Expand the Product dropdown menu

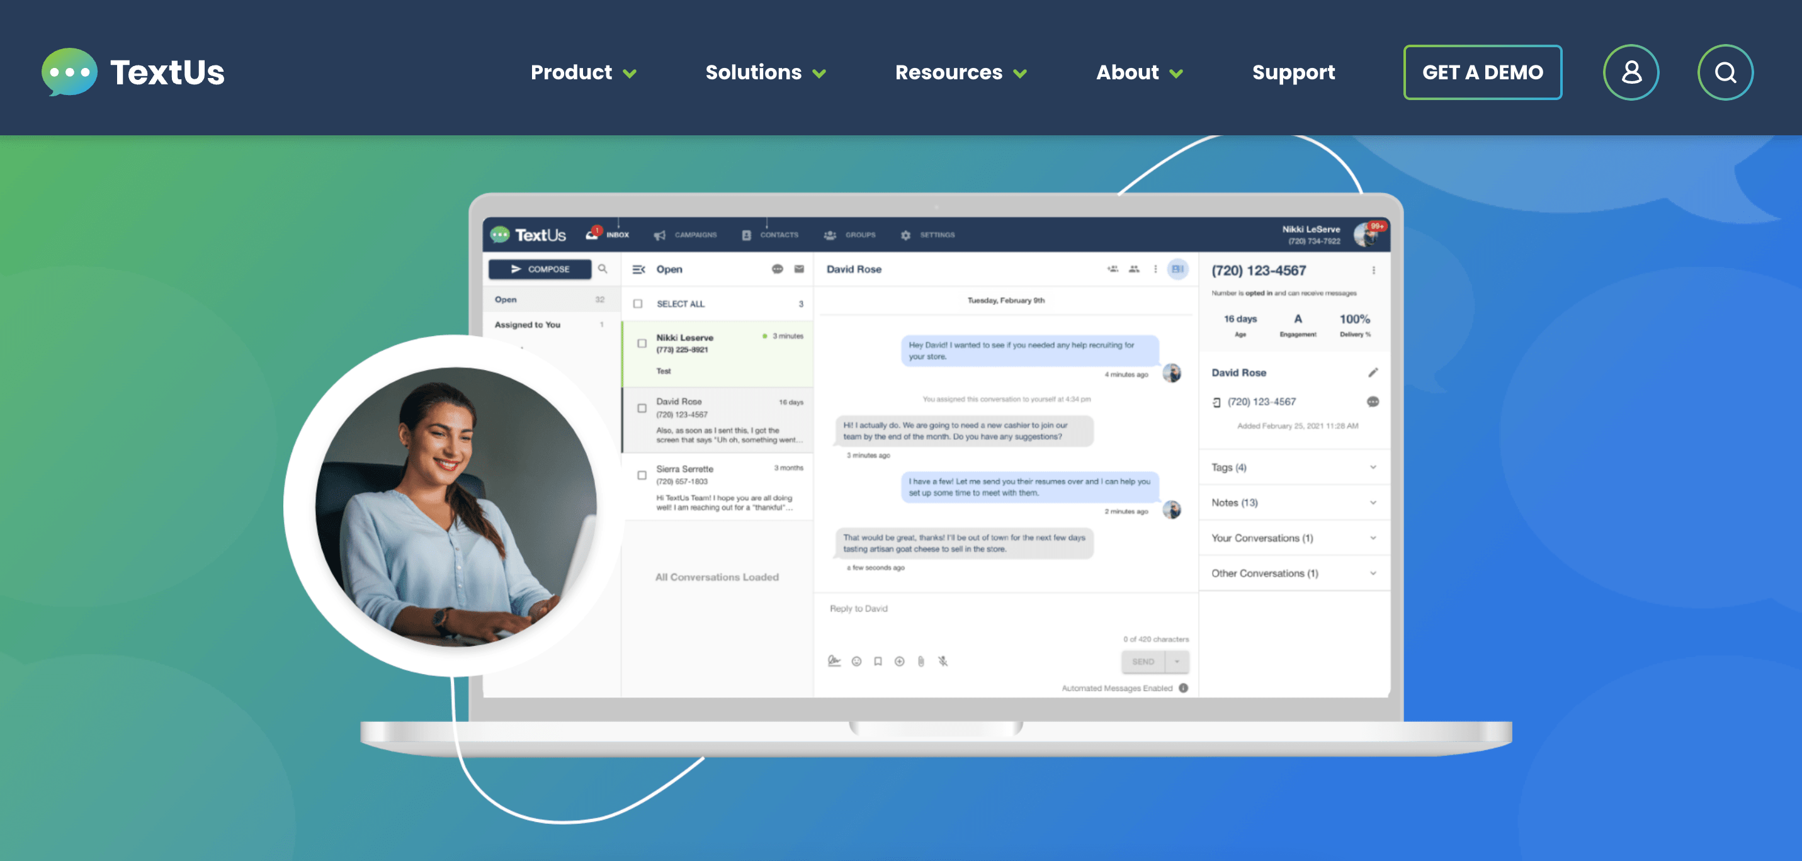[x=584, y=72]
